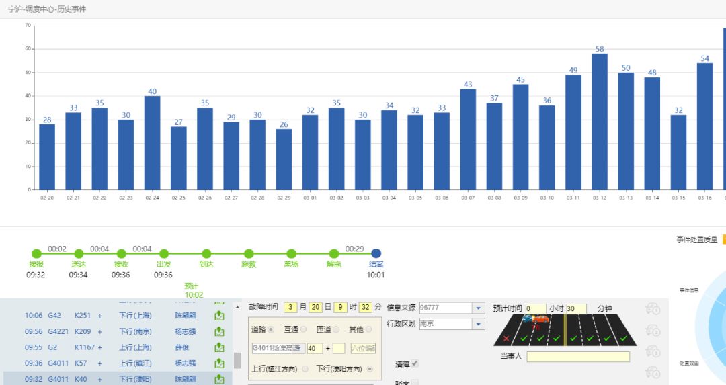
Task: Click map icon for 10:06 G42 event row
Action: [219, 316]
